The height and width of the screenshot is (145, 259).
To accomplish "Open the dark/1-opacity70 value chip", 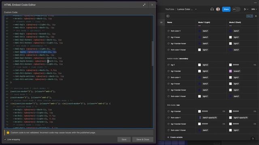I will [210, 118].
